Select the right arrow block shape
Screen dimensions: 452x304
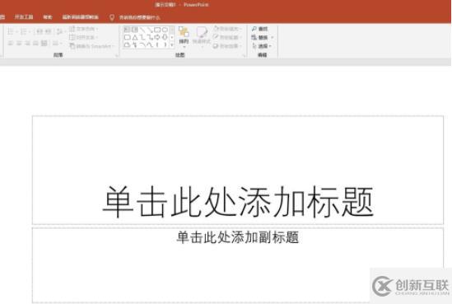click(157, 37)
